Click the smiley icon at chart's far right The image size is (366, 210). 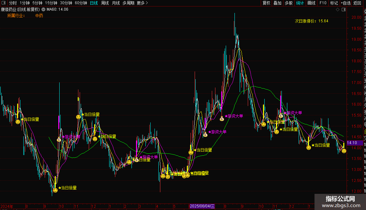344,151
